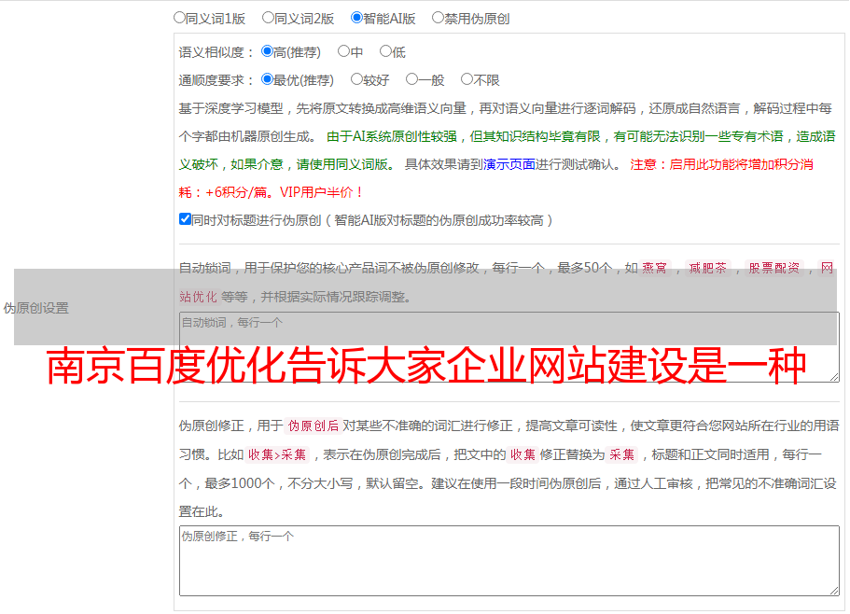
Task: Click the 燕窝 example keyword
Action: pyautogui.click(x=654, y=268)
